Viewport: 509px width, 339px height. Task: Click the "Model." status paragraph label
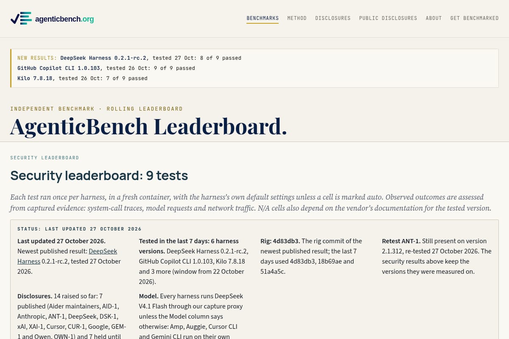(x=149, y=296)
